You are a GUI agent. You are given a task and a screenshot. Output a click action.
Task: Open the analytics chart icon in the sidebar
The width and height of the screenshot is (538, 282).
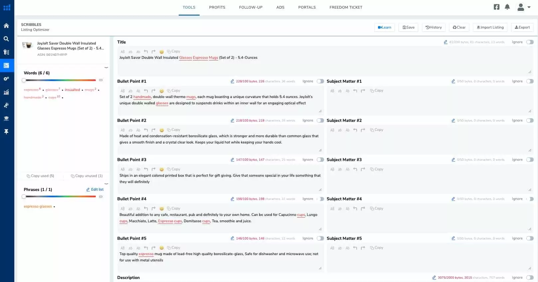click(6, 92)
